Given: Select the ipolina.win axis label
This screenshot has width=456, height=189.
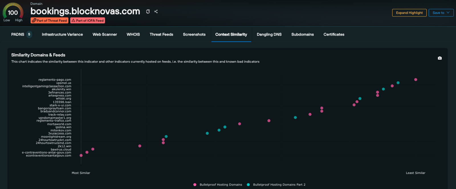Looking at the screenshot, I should (64, 127).
